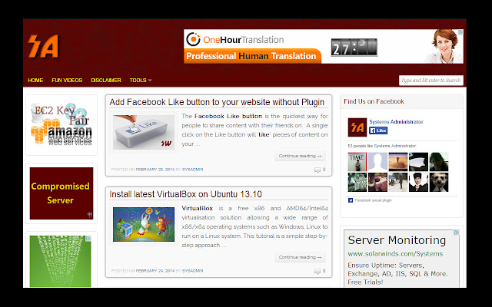Click the meerkat fan avatar

click(439, 182)
